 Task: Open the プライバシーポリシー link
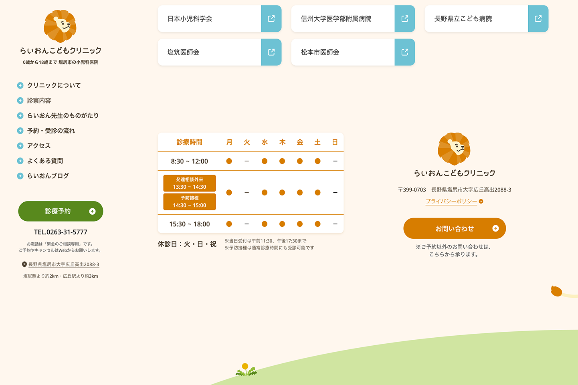451,202
